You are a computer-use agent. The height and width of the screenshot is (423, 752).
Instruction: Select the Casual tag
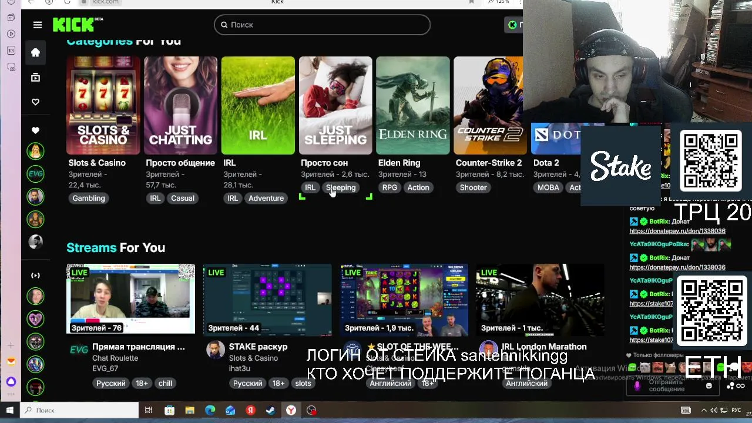183,198
